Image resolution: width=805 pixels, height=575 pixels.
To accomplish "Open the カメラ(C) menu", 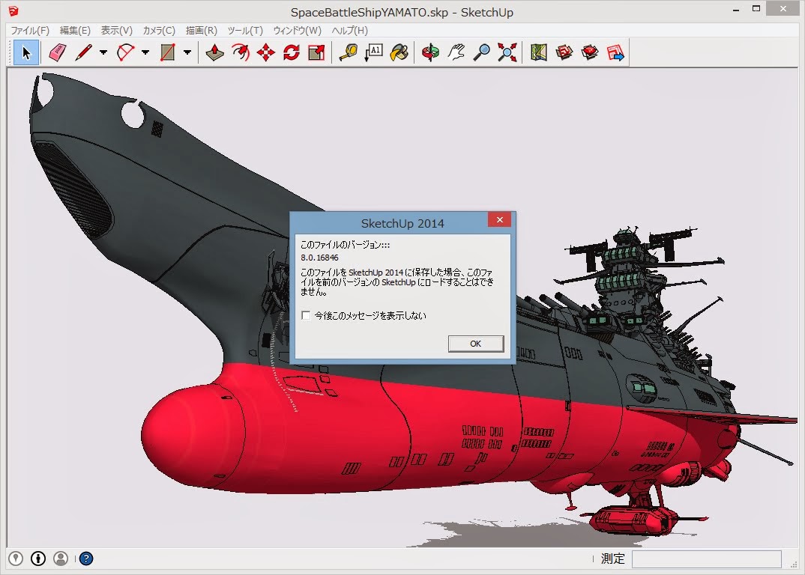I will [159, 30].
